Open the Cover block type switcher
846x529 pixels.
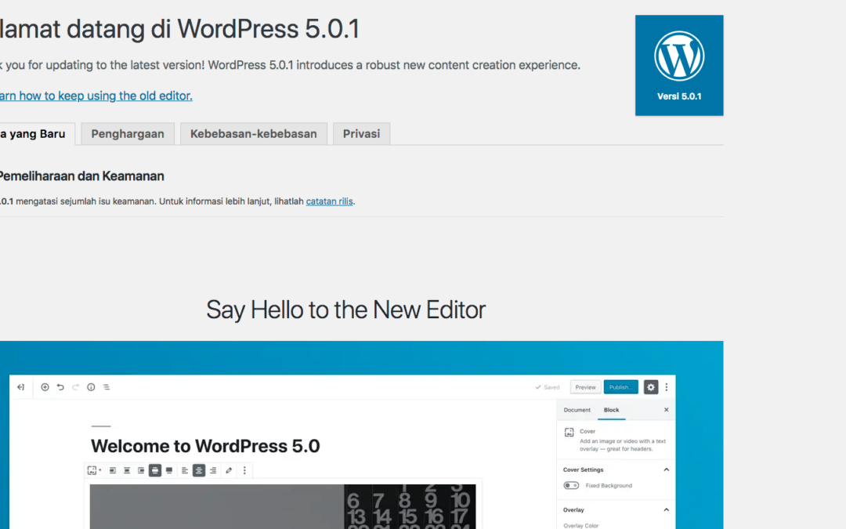pos(94,471)
